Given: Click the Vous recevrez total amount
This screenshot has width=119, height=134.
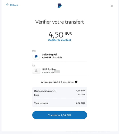Looking at the screenshot, I should [x=80, y=103].
